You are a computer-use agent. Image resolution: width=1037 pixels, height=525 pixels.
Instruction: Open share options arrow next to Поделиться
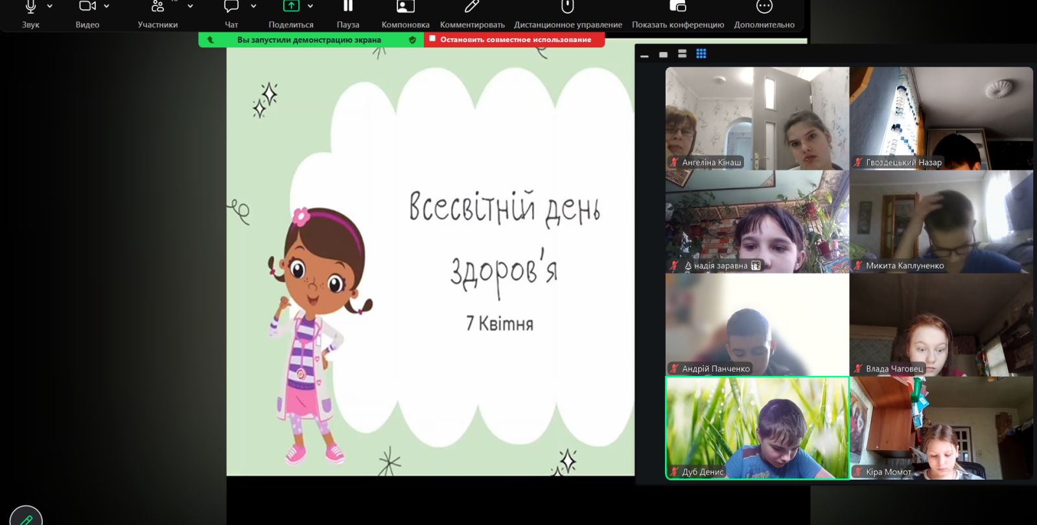tap(310, 6)
